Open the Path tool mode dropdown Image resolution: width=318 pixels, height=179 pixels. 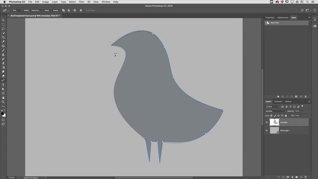pos(17,10)
